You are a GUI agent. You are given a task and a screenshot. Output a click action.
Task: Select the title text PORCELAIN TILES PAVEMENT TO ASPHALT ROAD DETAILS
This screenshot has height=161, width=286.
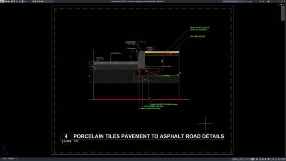(149, 136)
